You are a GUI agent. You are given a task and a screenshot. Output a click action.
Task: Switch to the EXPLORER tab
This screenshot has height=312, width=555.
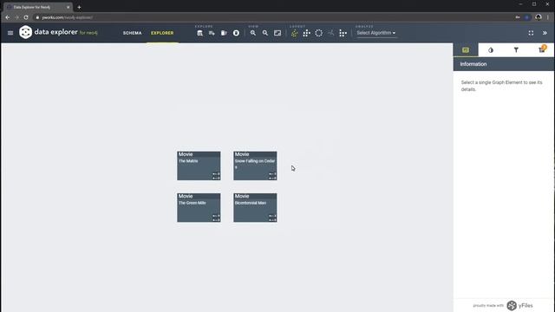coord(162,33)
